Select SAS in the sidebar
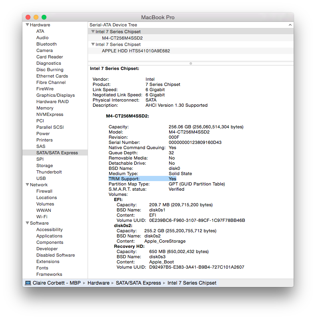 coord(41,146)
